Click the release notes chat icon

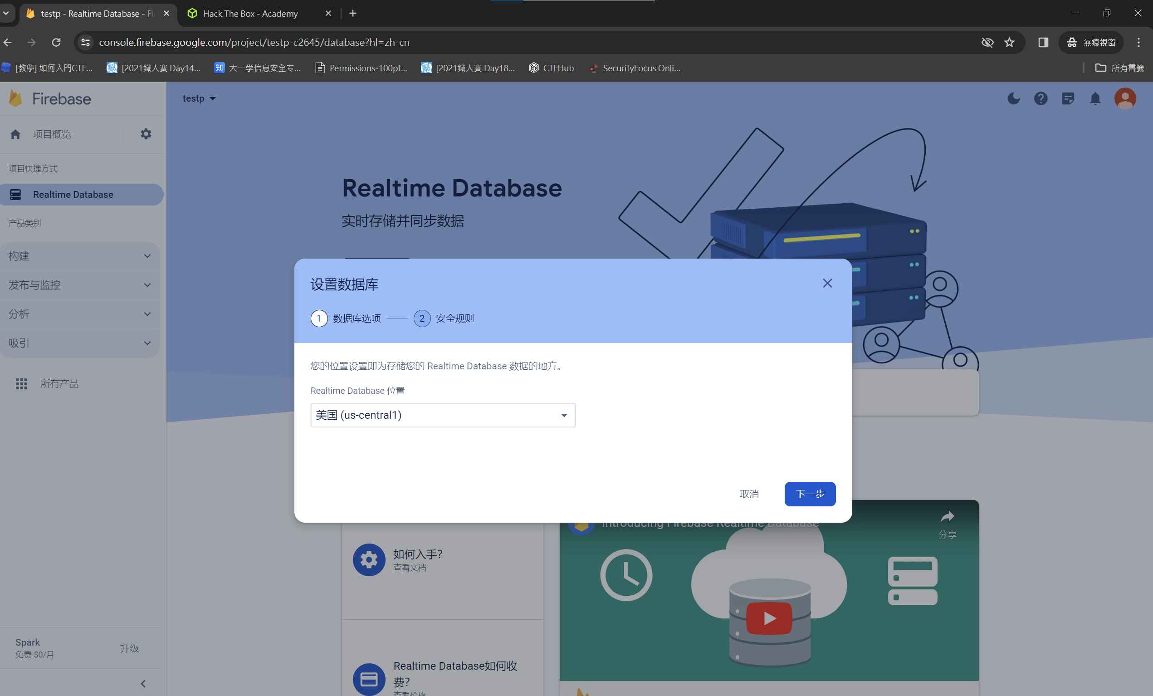click(x=1068, y=98)
